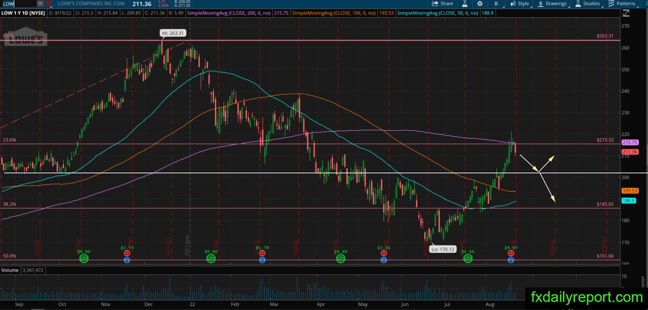Image resolution: width=648 pixels, height=310 pixels.
Task: Click the O: 215.5 open value
Action: 85,13
